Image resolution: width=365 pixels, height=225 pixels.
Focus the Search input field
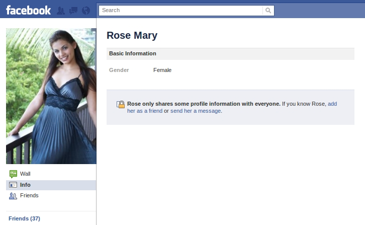coord(181,11)
